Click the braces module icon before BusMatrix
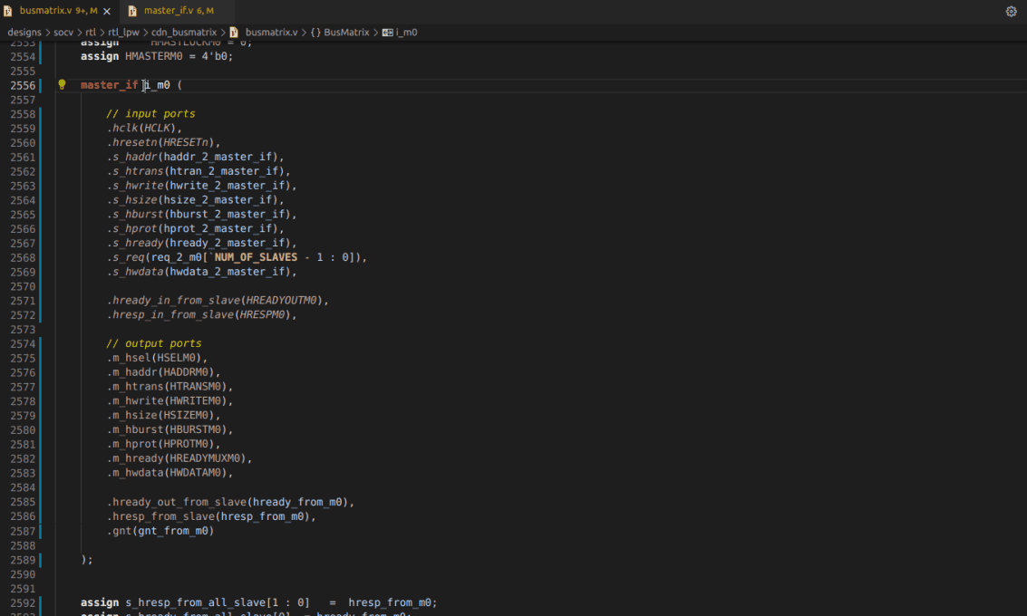 315,32
